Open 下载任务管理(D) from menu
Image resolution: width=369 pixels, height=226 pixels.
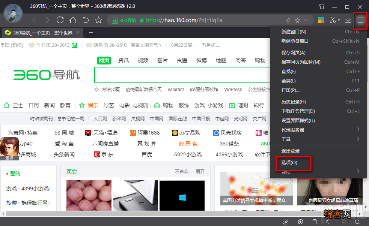(318, 111)
